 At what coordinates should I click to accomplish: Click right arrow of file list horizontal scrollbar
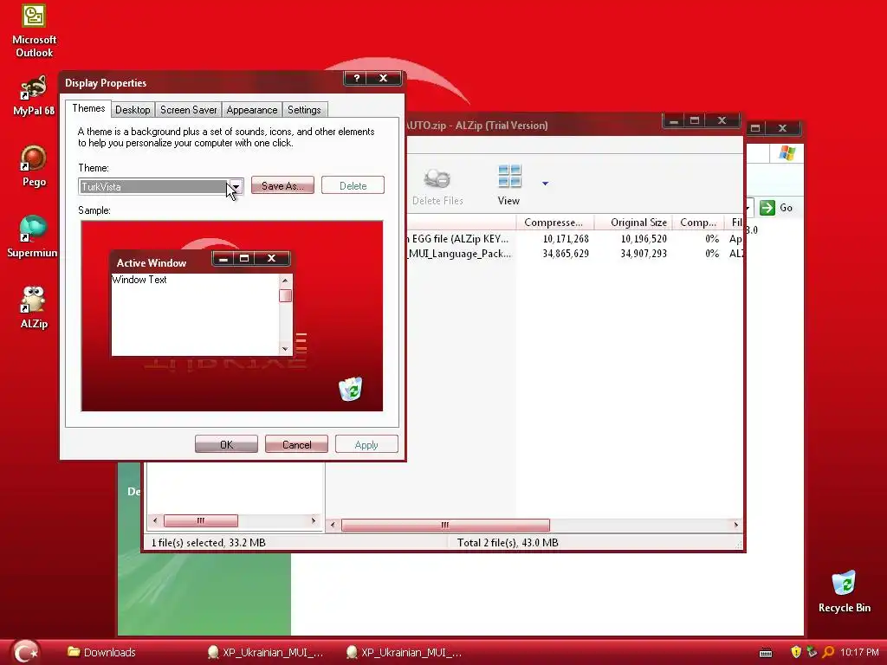736,525
